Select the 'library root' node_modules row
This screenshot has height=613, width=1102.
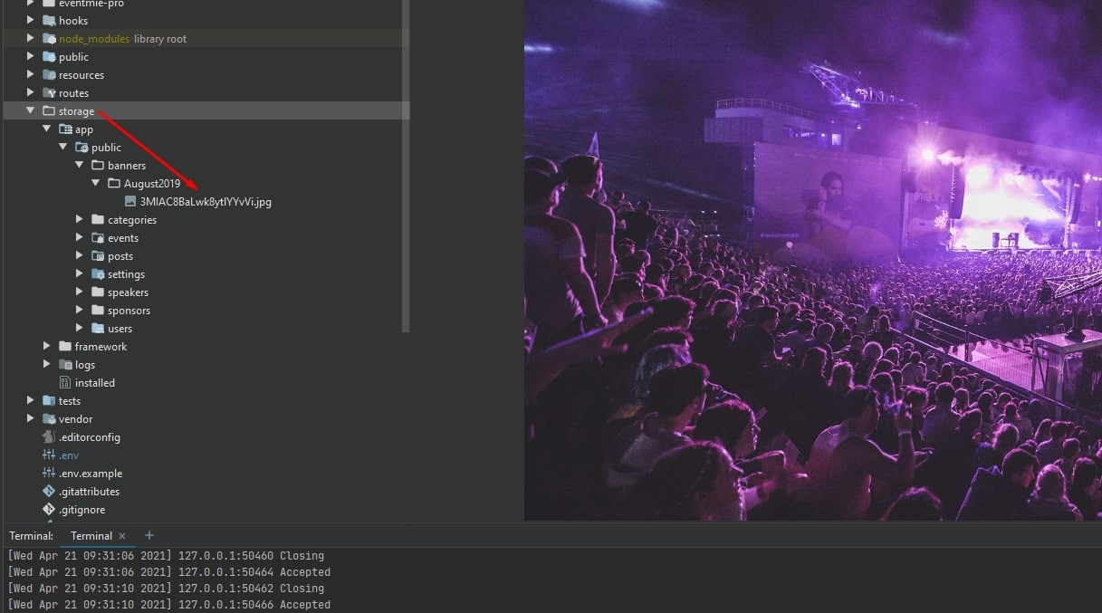coord(205,39)
